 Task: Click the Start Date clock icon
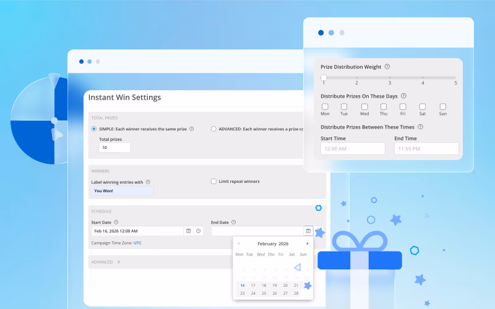click(198, 231)
